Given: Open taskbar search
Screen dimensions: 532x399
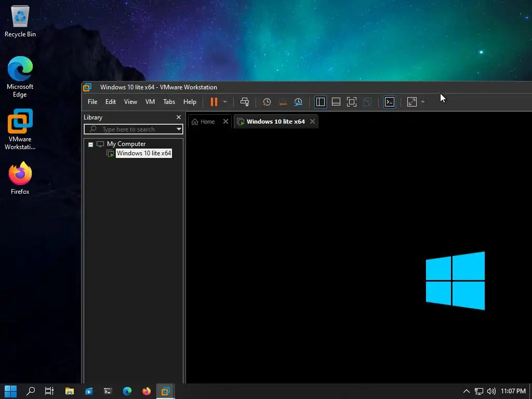Looking at the screenshot, I should pyautogui.click(x=31, y=391).
